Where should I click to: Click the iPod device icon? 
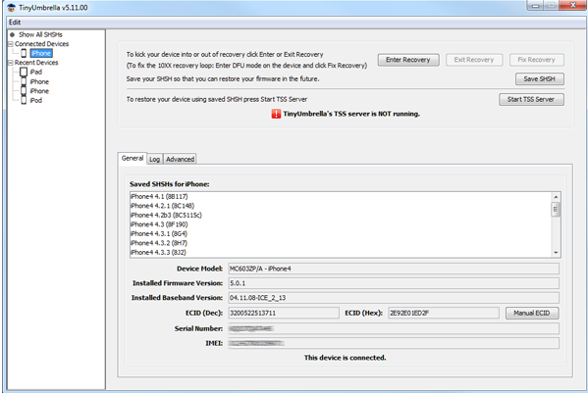pos(24,100)
